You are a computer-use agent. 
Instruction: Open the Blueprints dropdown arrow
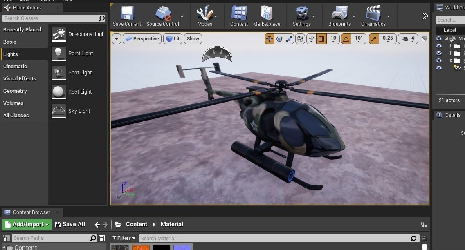pos(353,16)
